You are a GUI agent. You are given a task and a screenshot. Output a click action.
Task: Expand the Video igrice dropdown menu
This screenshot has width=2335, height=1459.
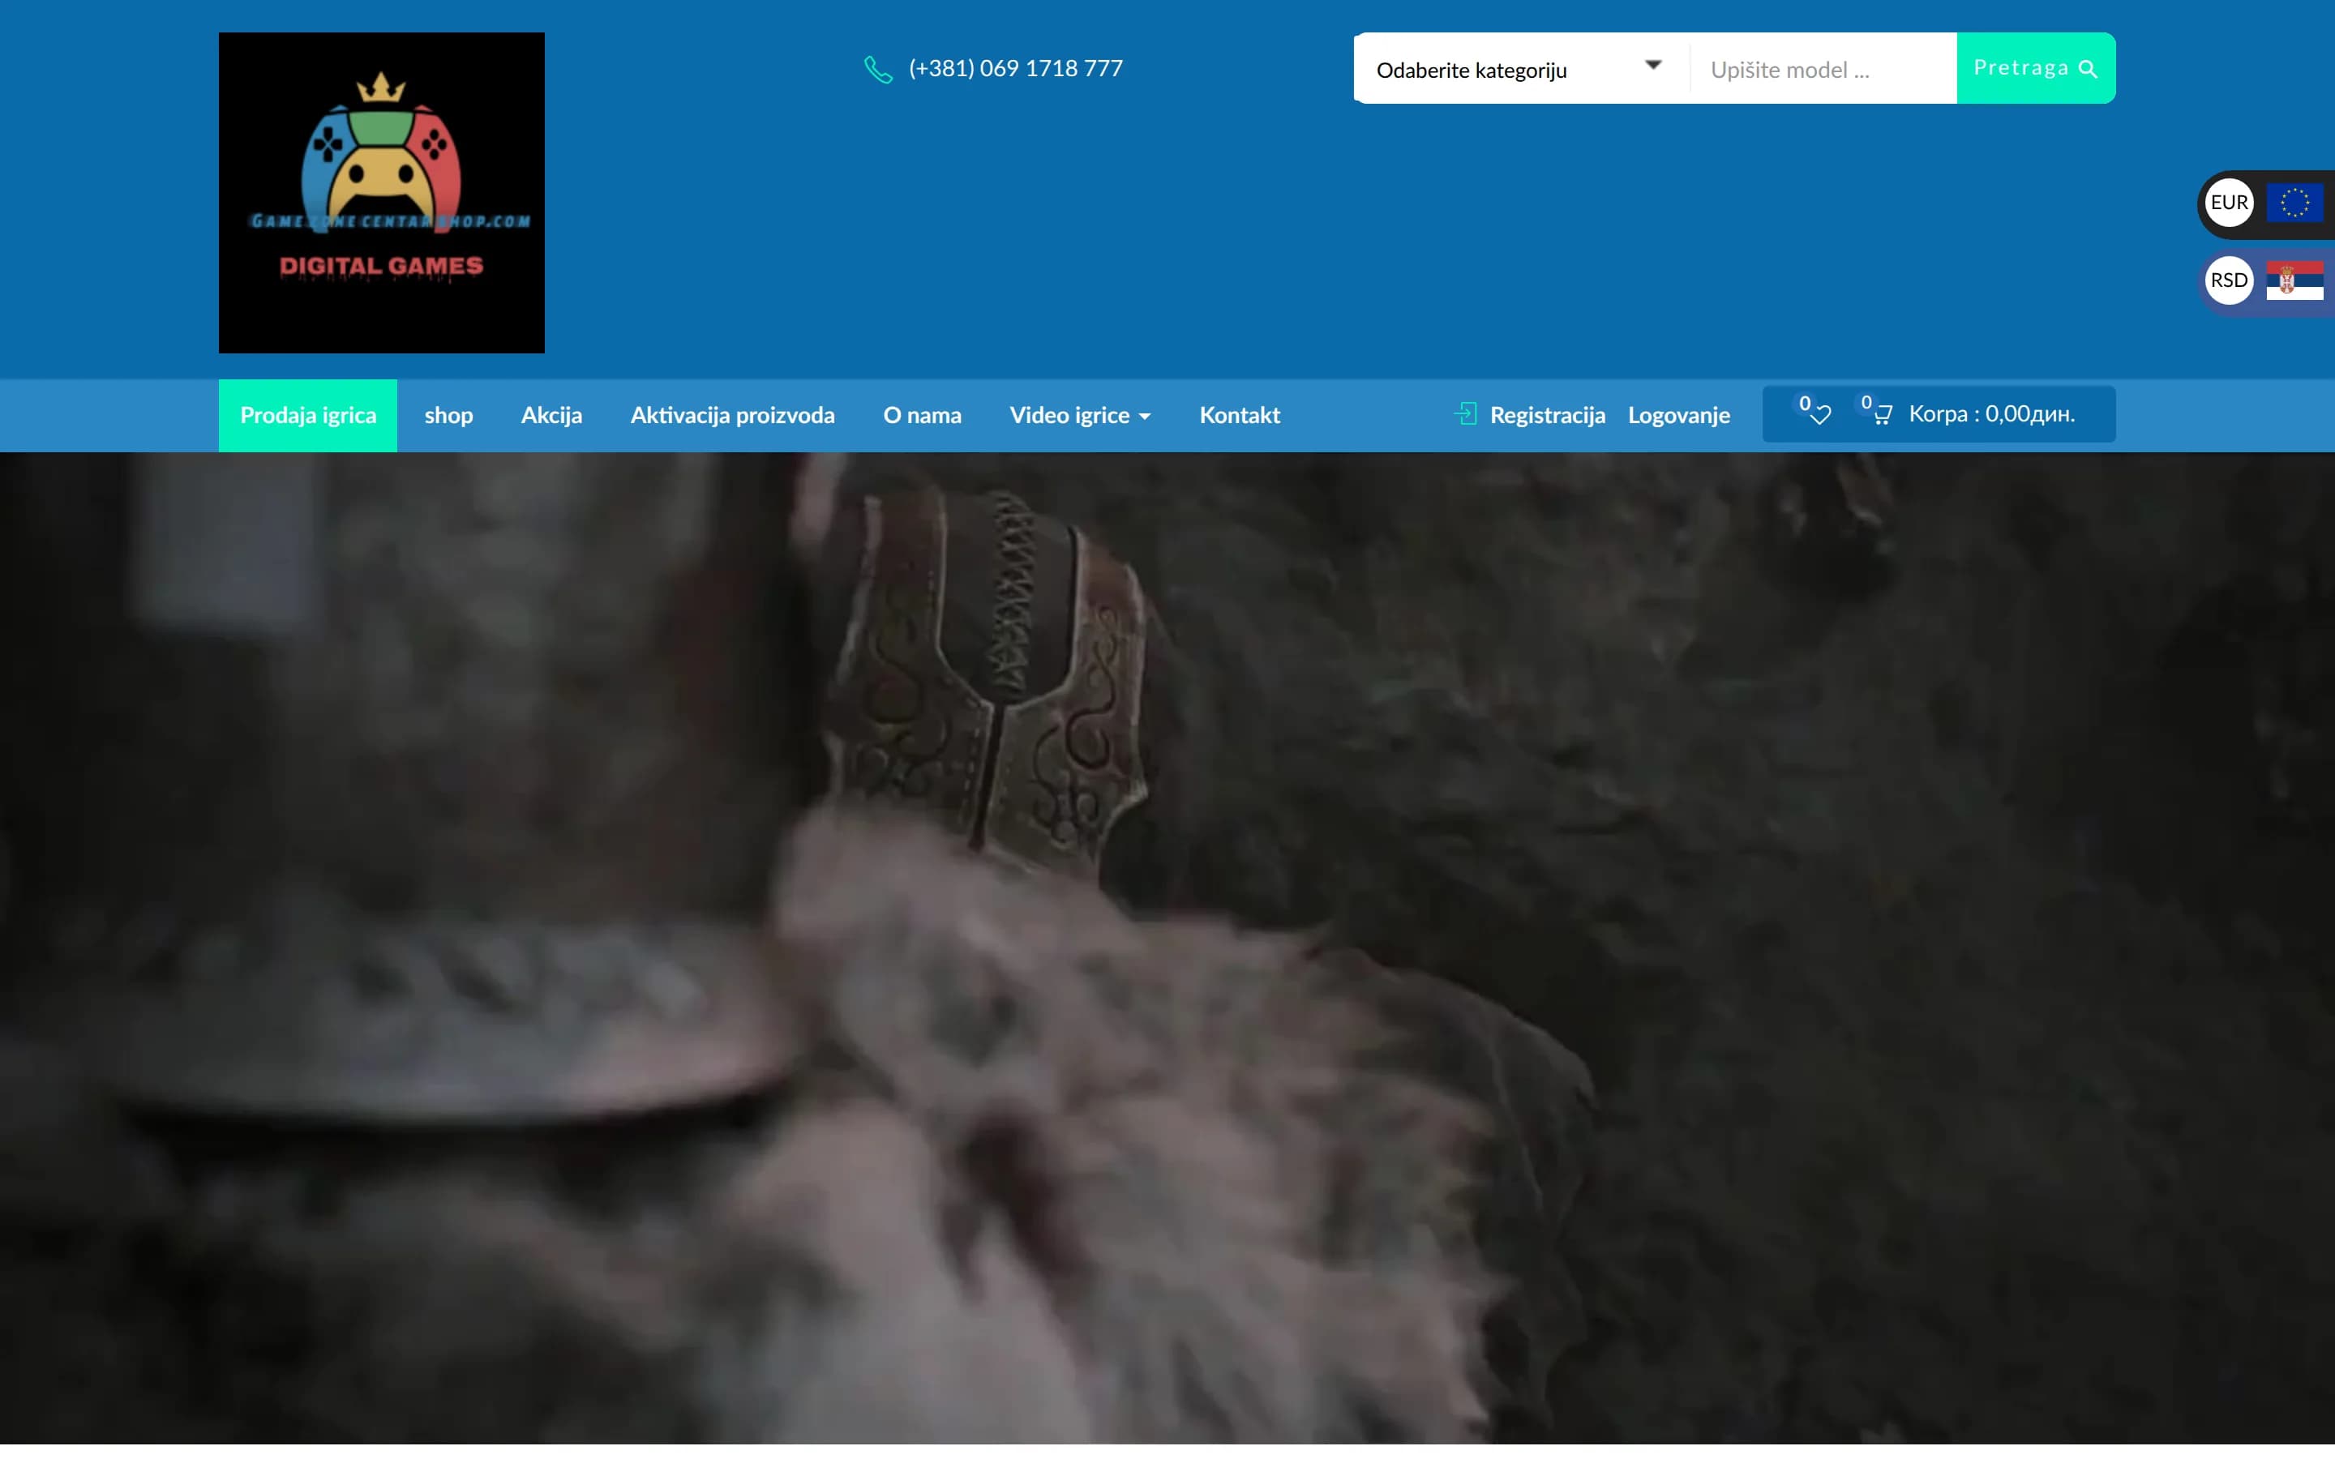pos(1080,416)
